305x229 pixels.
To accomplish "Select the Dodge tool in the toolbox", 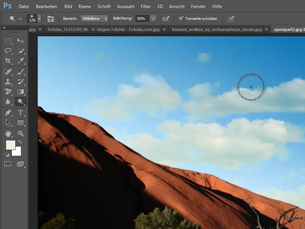I will click(21, 102).
